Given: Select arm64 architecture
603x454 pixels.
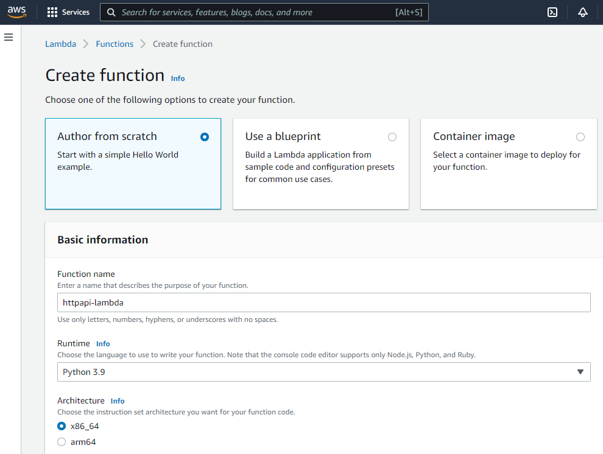Looking at the screenshot, I should coord(62,442).
